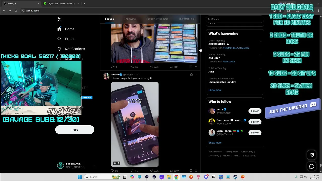This screenshot has width=322, height=181.
Task: Open the floating chat messages button
Action: (x=312, y=166)
